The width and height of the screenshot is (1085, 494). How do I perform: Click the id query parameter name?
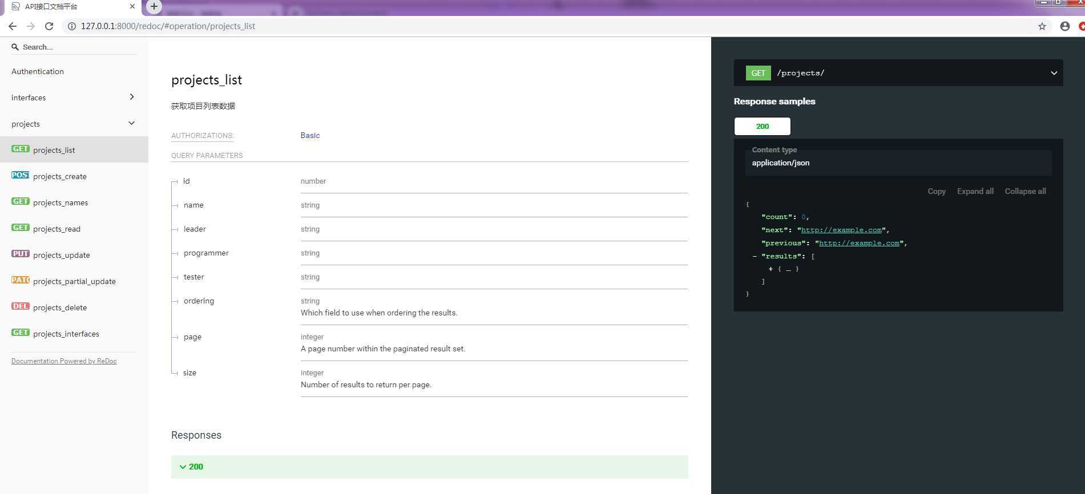(186, 181)
